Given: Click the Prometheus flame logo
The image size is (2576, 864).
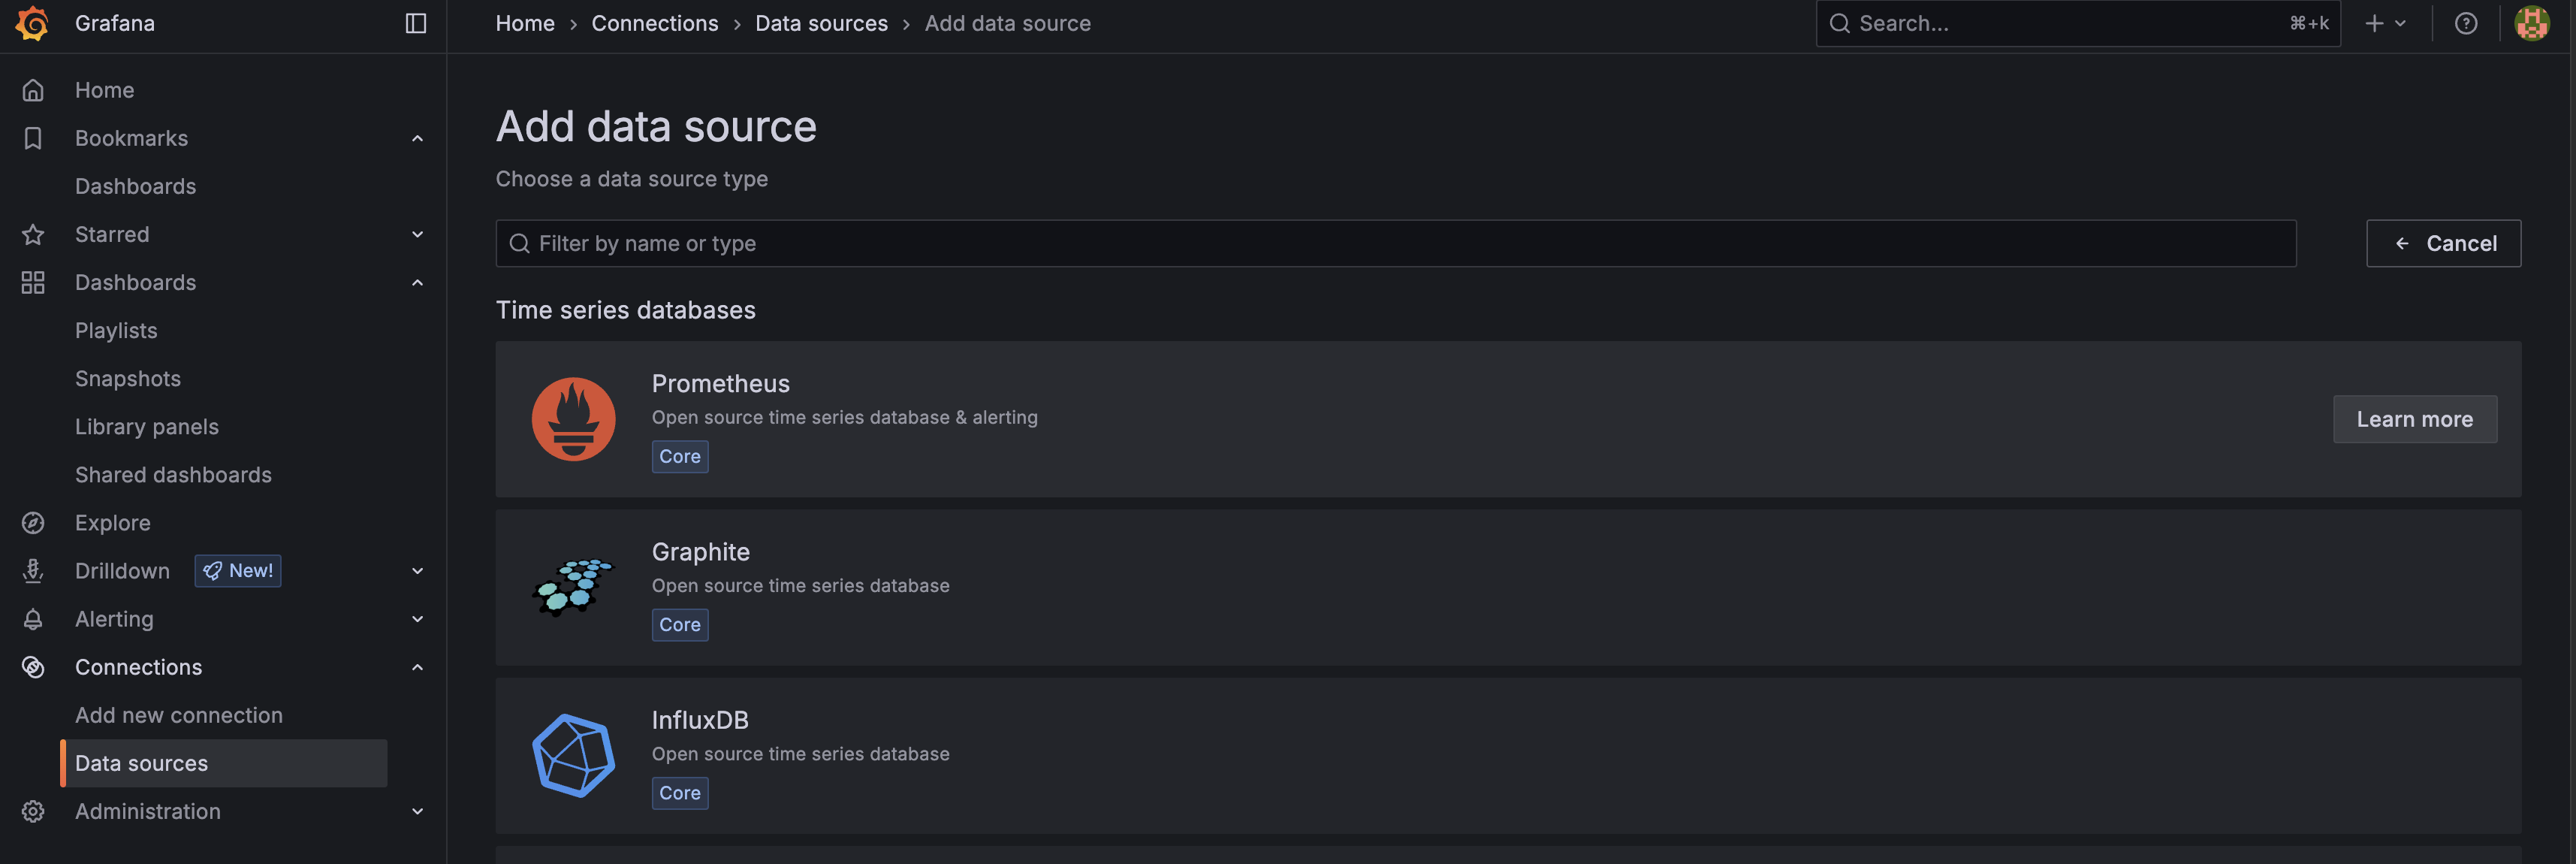Looking at the screenshot, I should 573,419.
